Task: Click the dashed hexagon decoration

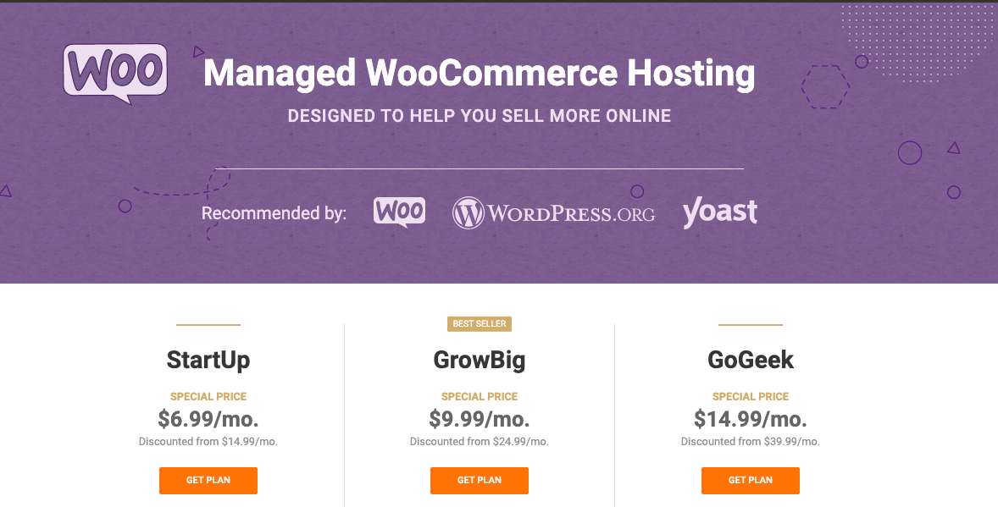Action: (x=825, y=86)
